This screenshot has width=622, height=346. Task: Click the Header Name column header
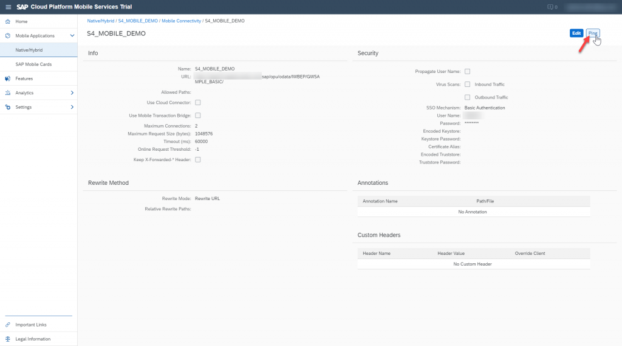(377, 254)
